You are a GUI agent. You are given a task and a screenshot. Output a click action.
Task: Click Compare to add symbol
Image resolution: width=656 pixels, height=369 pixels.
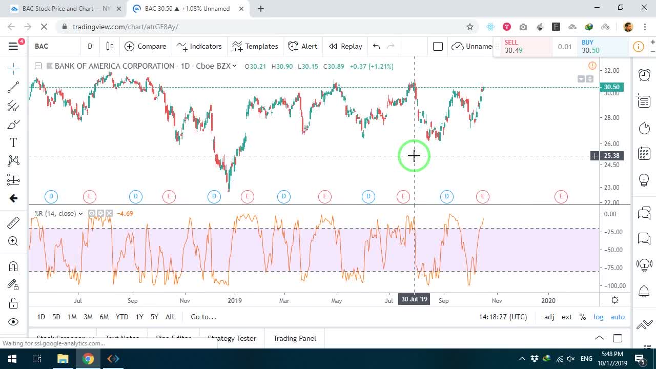(x=146, y=46)
